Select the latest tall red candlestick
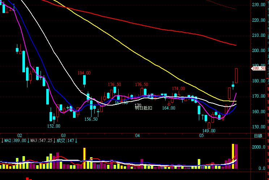 coord(236,76)
